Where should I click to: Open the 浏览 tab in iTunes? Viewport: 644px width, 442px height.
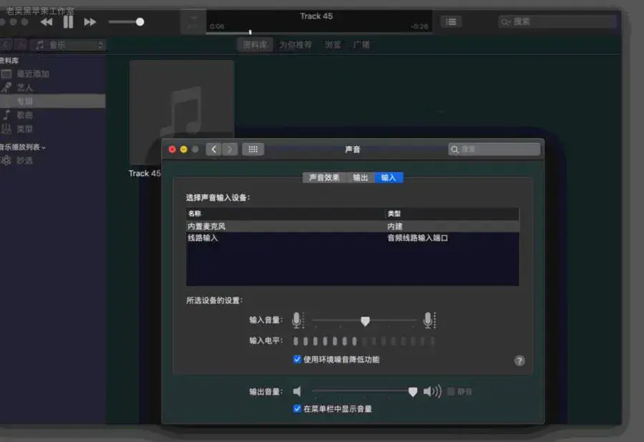332,45
